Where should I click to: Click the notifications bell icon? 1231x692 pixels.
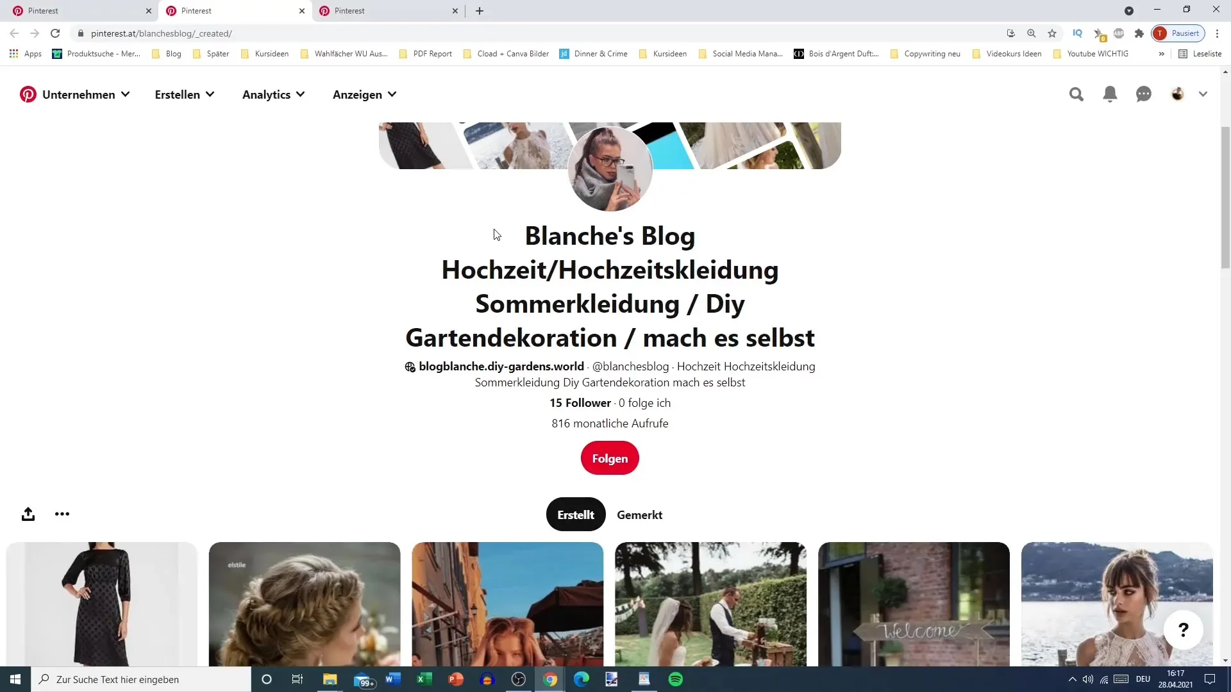tap(1110, 94)
